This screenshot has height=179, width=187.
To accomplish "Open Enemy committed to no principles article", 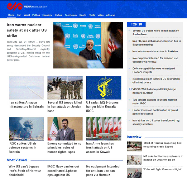I will [65, 148].
